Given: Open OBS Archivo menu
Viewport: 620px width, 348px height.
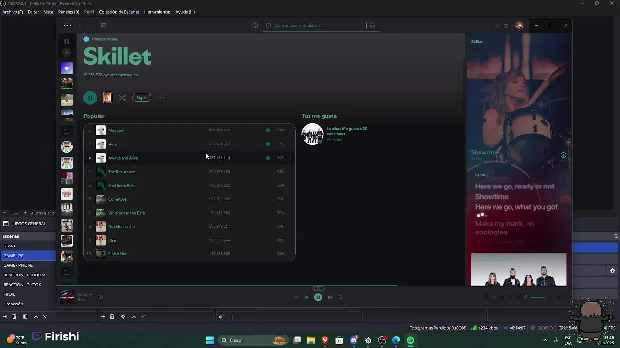Looking at the screenshot, I should tap(13, 12).
